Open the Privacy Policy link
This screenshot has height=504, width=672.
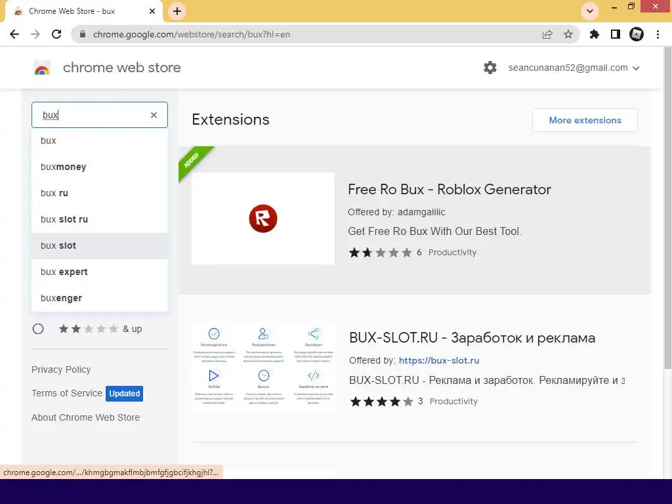(61, 369)
